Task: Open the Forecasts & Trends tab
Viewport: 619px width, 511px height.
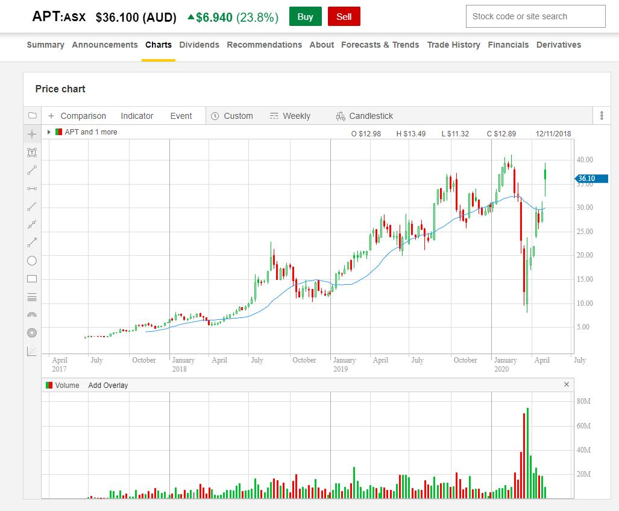Action: point(380,45)
